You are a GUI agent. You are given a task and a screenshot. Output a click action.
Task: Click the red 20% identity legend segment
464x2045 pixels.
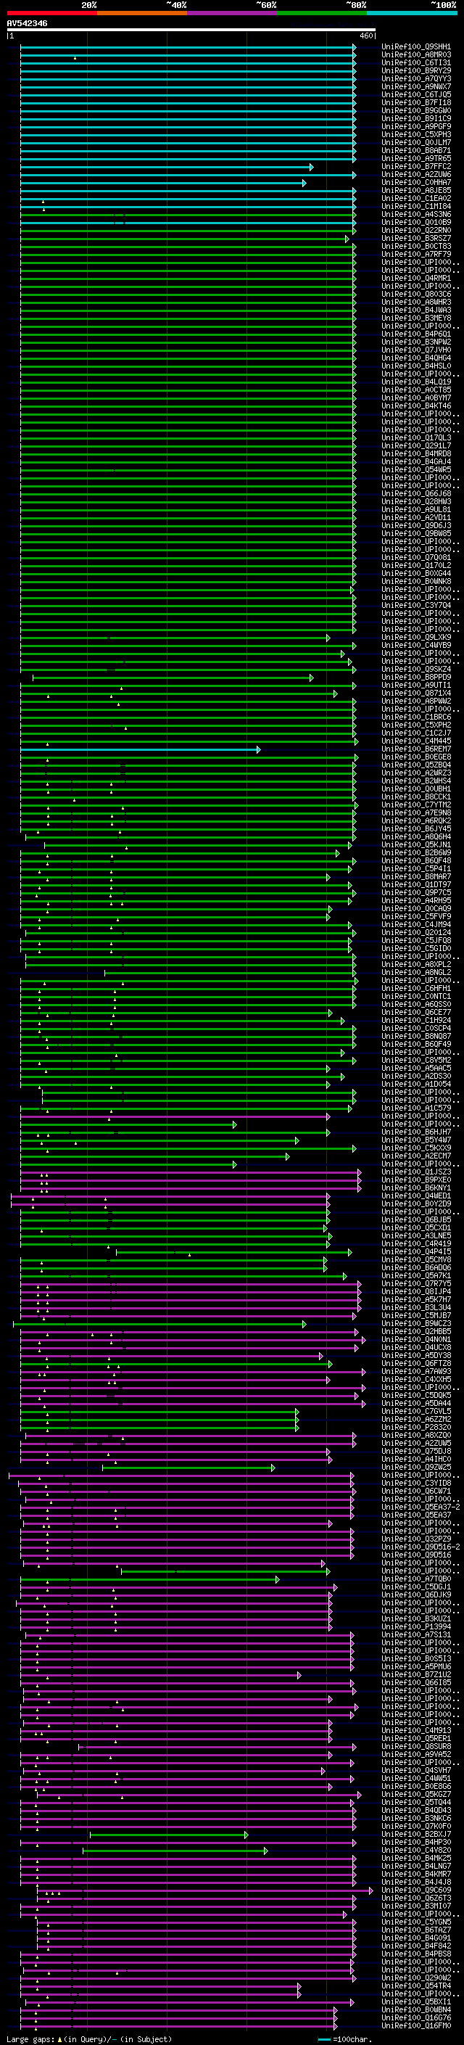[51, 13]
